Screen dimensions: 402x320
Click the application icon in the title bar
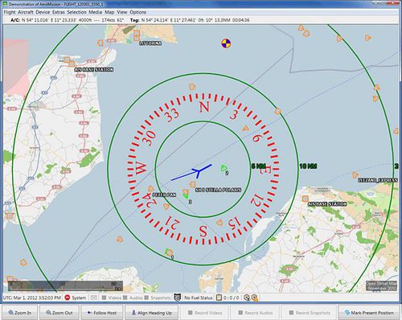(5, 4)
